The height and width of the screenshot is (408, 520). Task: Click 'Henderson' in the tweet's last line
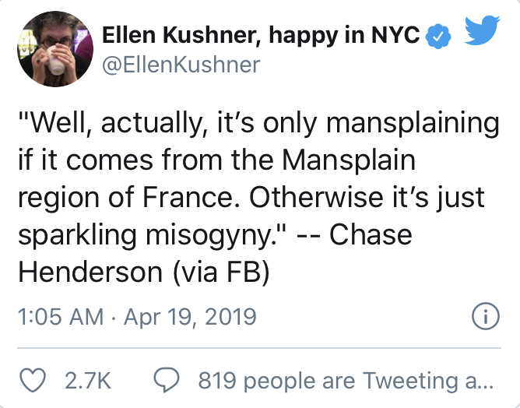[x=90, y=273]
